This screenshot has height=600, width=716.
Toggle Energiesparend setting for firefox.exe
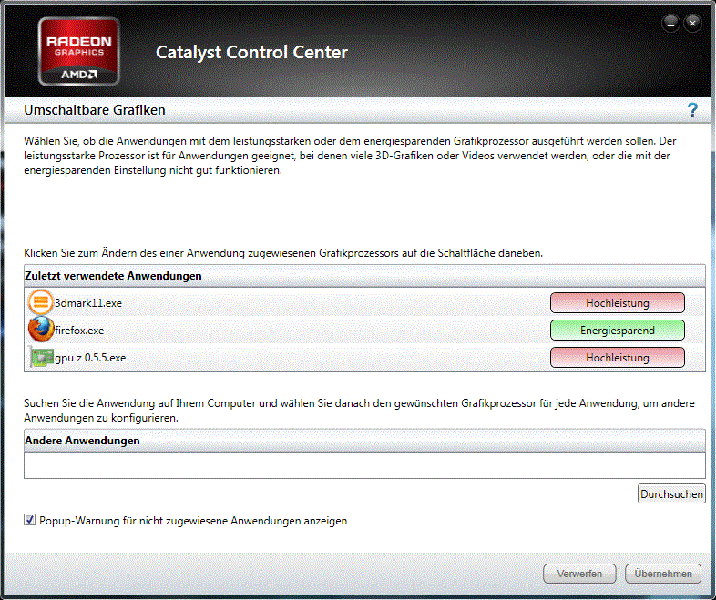pos(618,331)
